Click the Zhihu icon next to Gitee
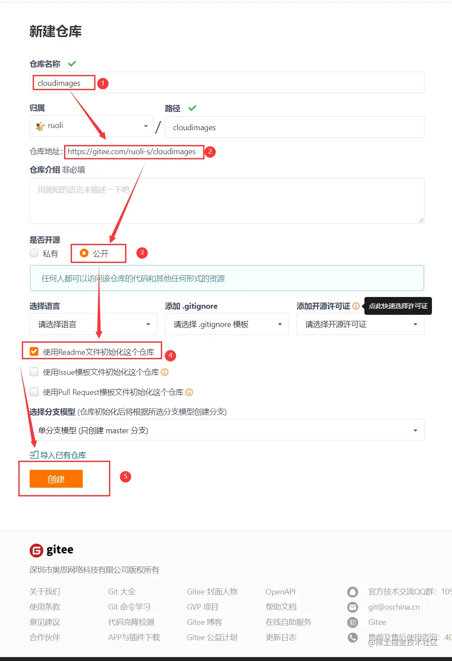The width and height of the screenshot is (452, 661). [x=353, y=622]
